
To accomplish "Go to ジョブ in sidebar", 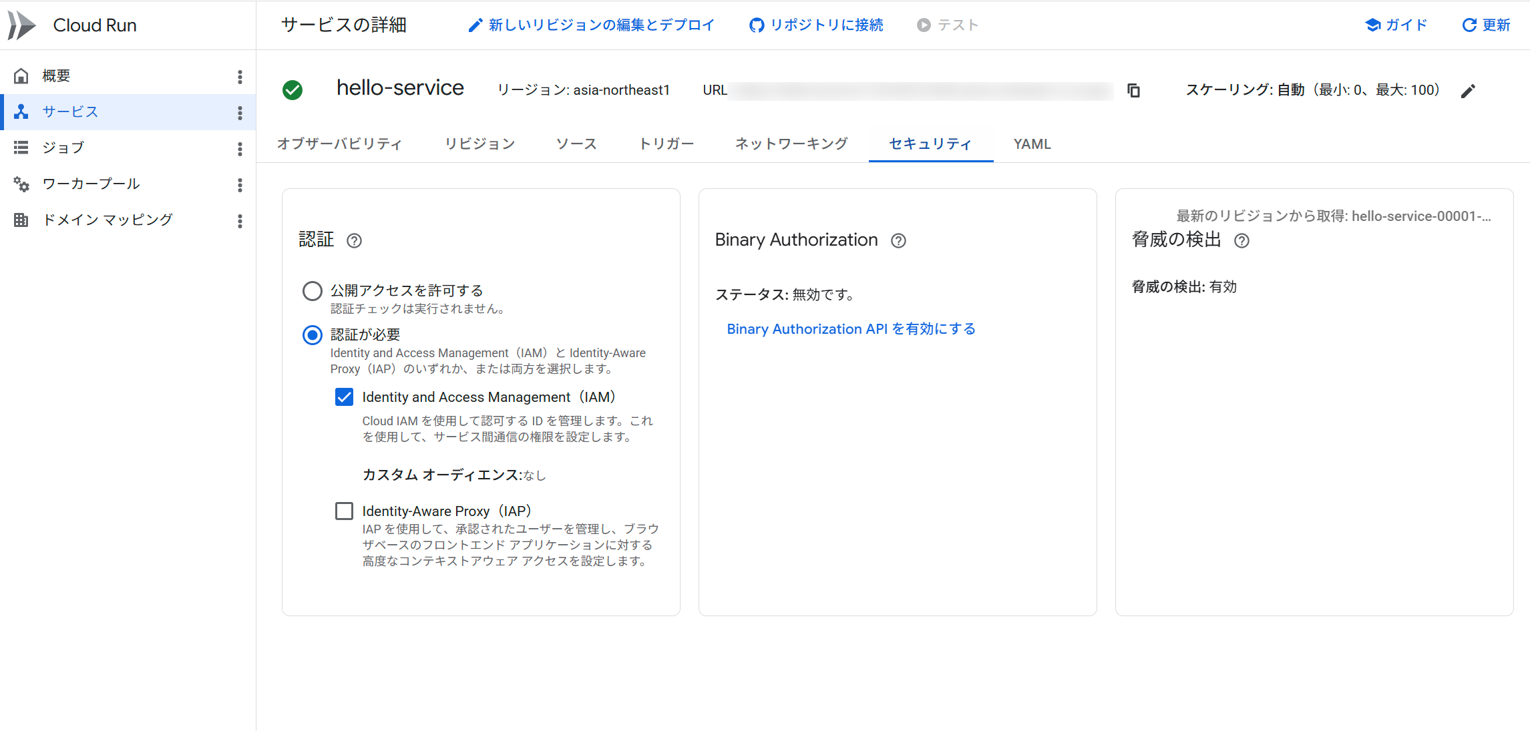I will (x=63, y=148).
